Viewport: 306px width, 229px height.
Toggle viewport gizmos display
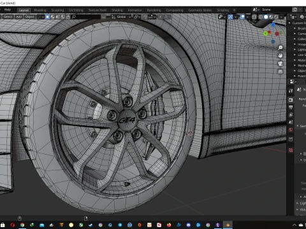[x=230, y=17]
